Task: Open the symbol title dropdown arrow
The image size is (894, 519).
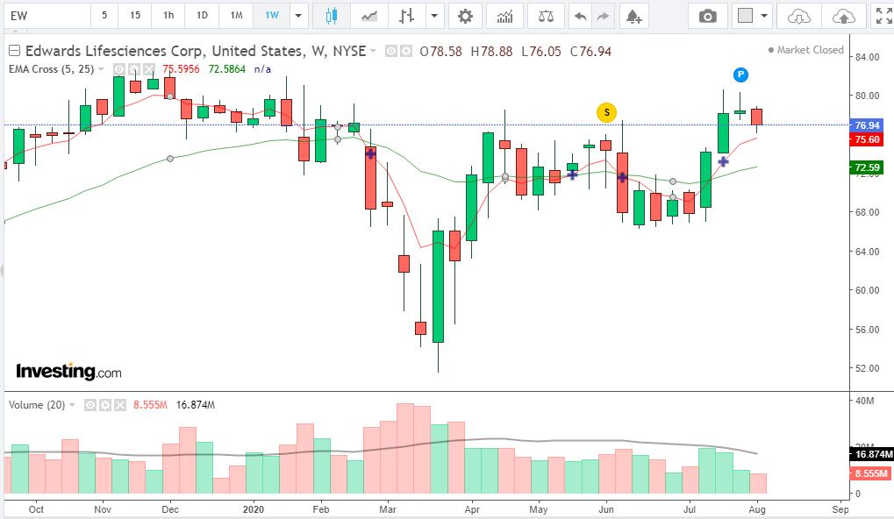Action: [373, 51]
